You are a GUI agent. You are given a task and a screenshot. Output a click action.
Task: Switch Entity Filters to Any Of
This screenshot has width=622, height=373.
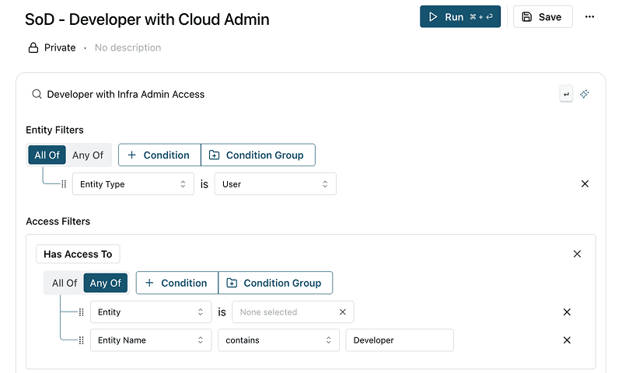pyautogui.click(x=88, y=155)
